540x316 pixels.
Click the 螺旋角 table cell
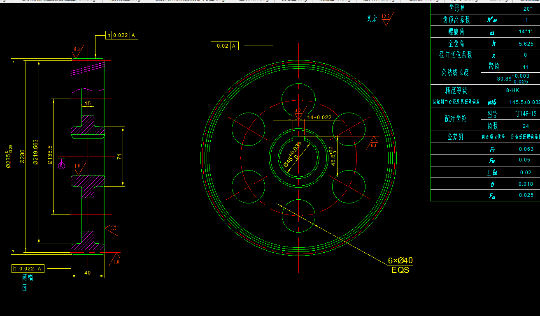point(456,32)
